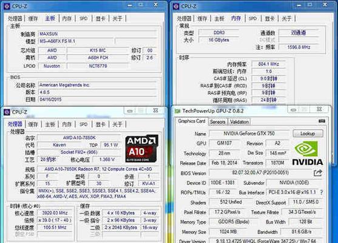The width and height of the screenshot is (338, 243).
Task: Take a GPU-Z screenshot via camera icon
Action: [x=322, y=121]
